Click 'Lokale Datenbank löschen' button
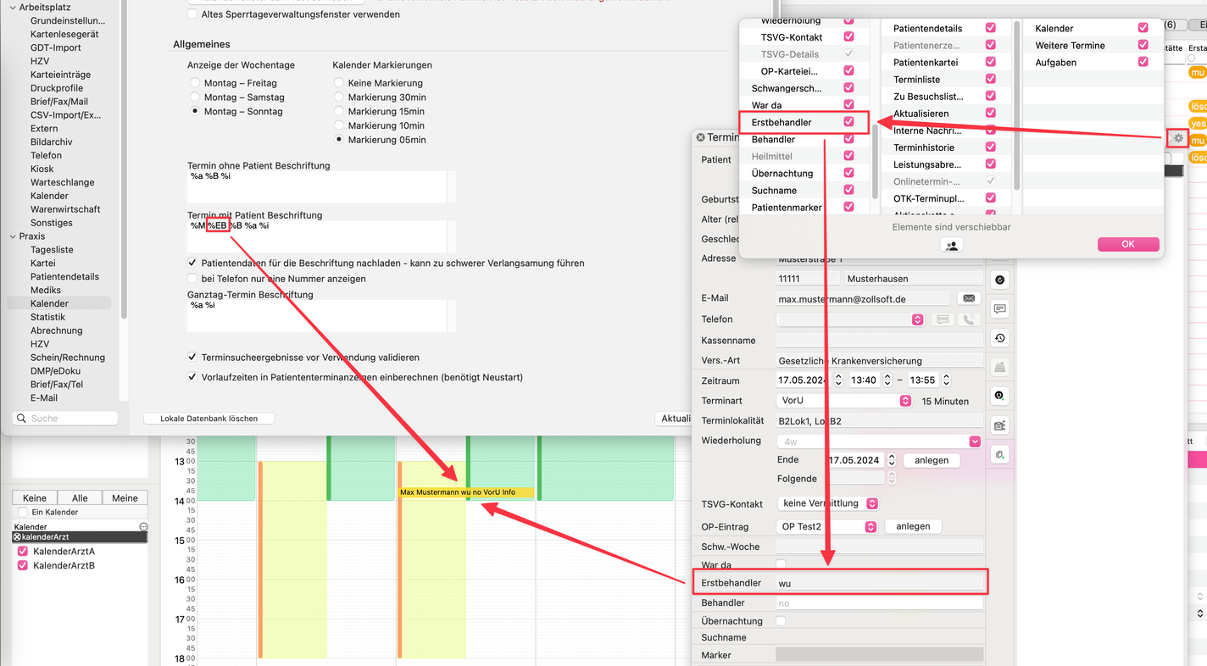 click(x=209, y=419)
